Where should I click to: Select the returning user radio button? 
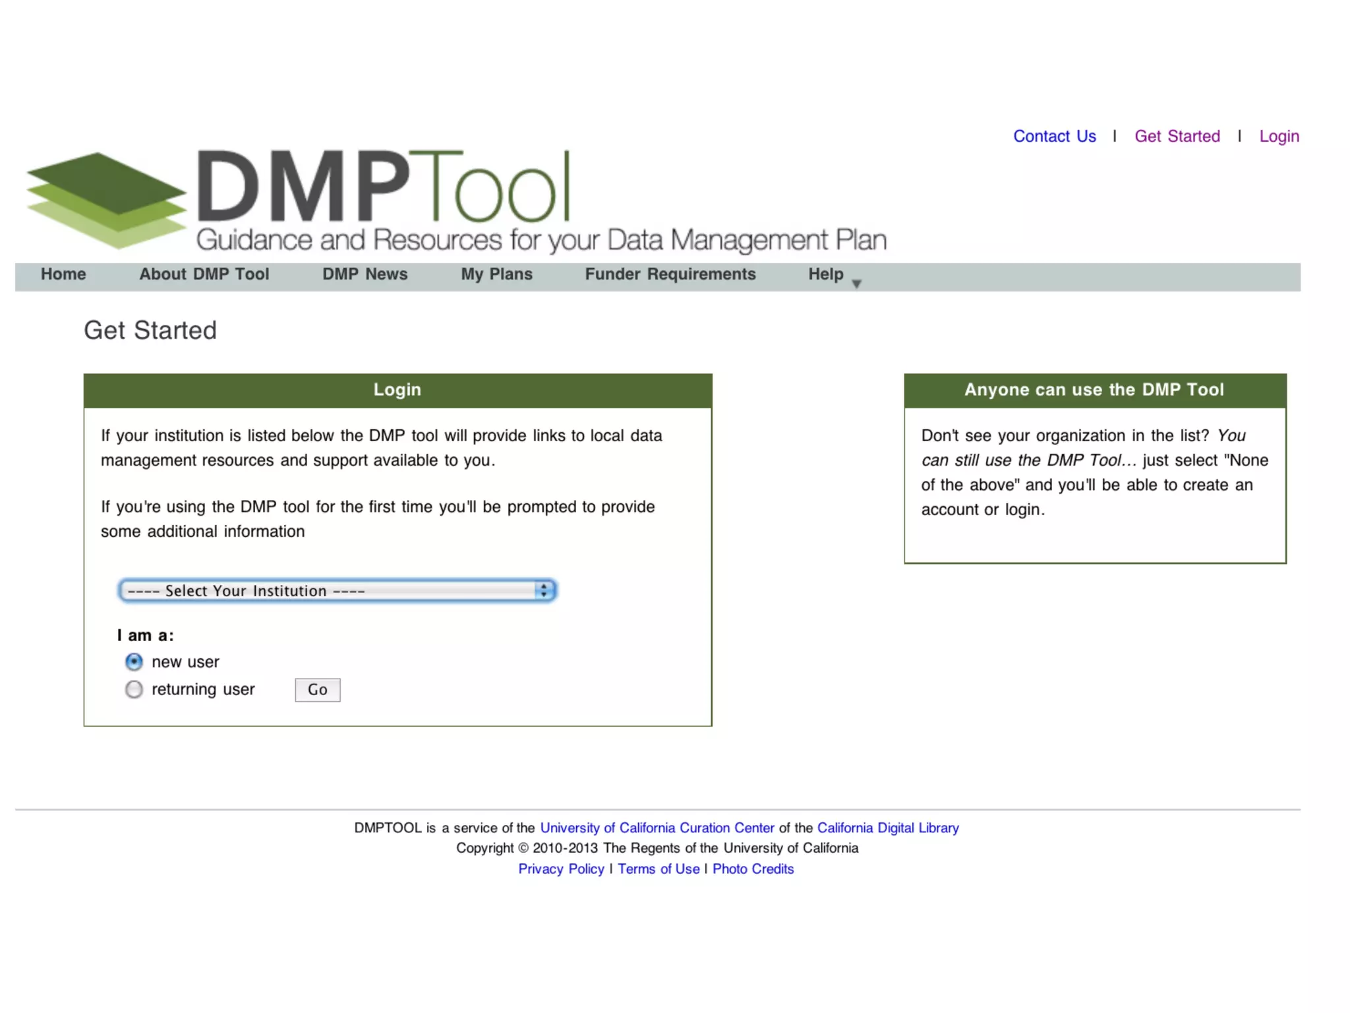coord(134,689)
